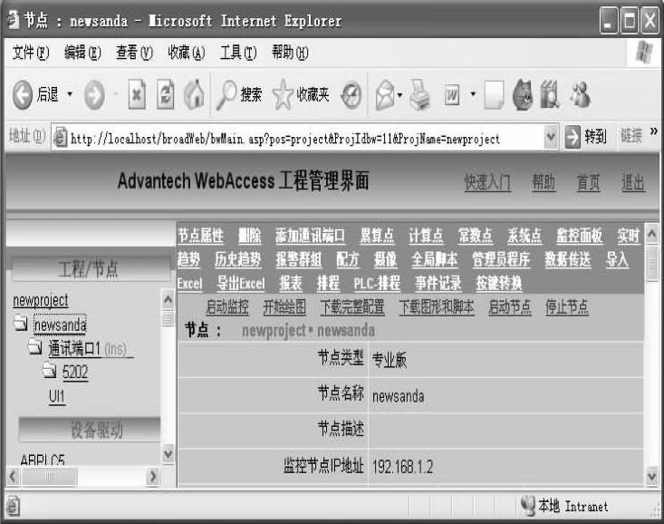Click the newsanda folder icon
The width and height of the screenshot is (664, 524).
(x=20, y=324)
